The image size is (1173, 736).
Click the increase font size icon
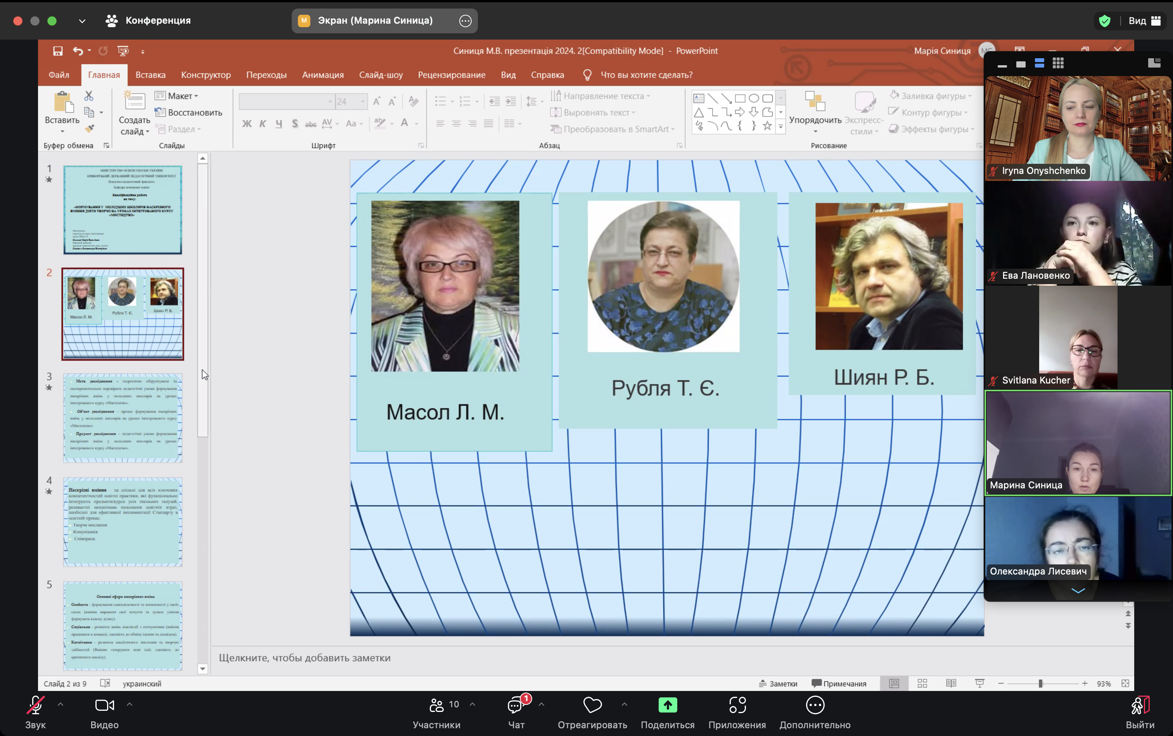coord(377,101)
